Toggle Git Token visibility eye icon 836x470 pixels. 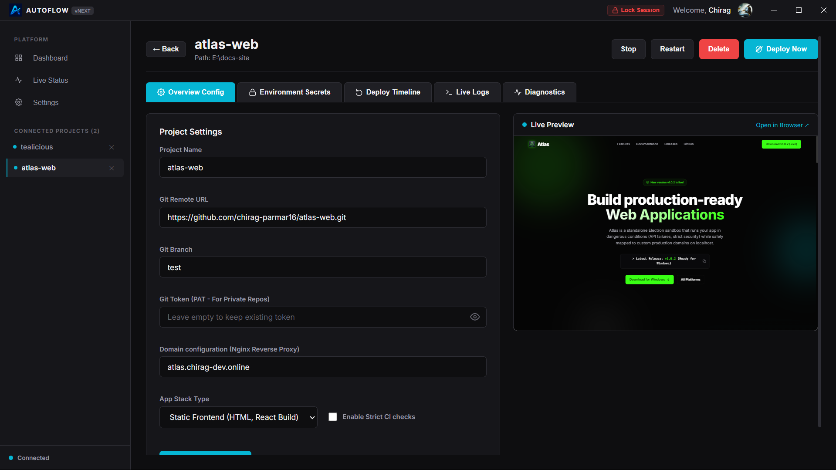[475, 317]
